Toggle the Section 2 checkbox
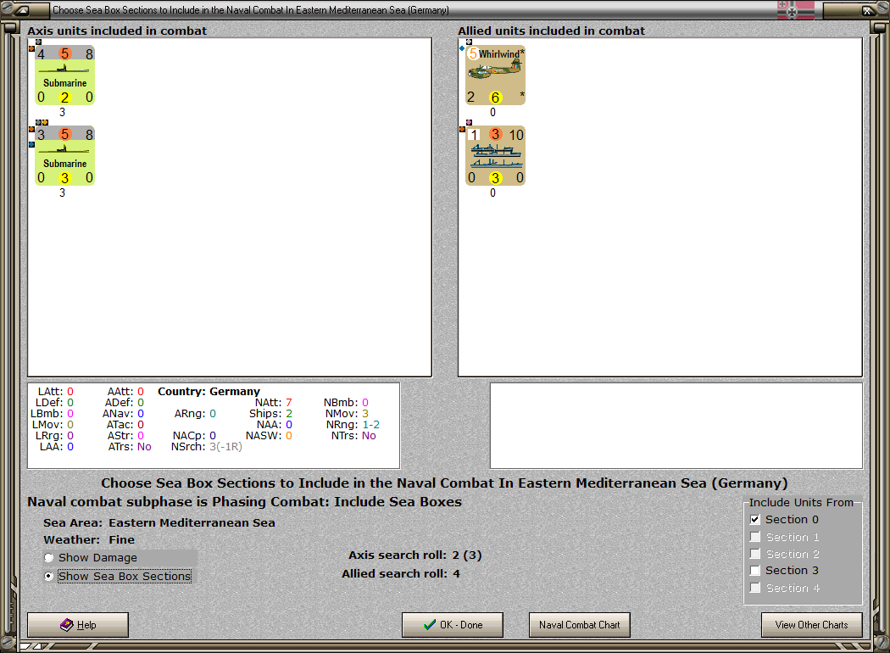This screenshot has height=653, width=890. pyautogui.click(x=755, y=554)
